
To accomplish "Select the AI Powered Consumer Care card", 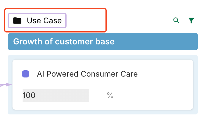I will [103, 85].
